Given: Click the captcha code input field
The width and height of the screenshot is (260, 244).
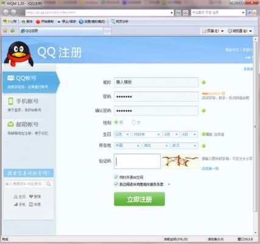Looking at the screenshot, I should [x=137, y=161].
